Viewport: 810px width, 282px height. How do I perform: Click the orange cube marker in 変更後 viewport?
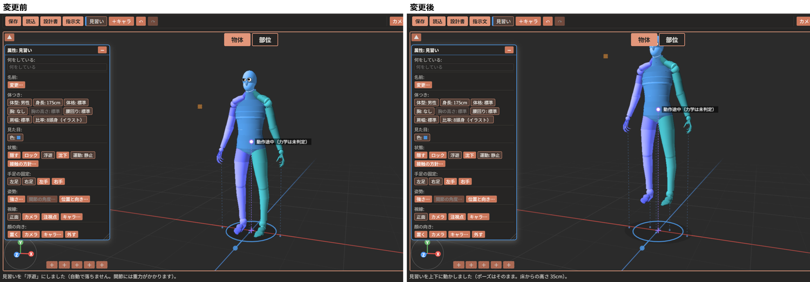[x=606, y=56]
